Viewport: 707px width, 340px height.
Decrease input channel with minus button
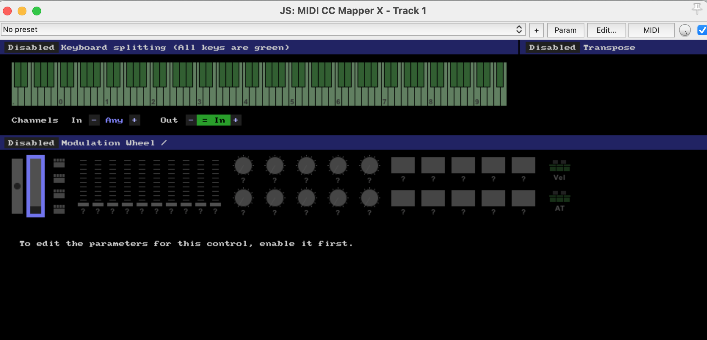pyautogui.click(x=94, y=120)
